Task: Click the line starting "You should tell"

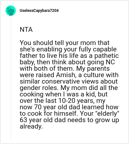Action: [x=64, y=43]
